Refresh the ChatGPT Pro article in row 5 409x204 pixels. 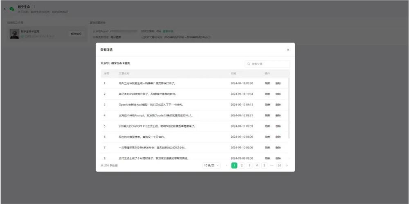click(267, 126)
